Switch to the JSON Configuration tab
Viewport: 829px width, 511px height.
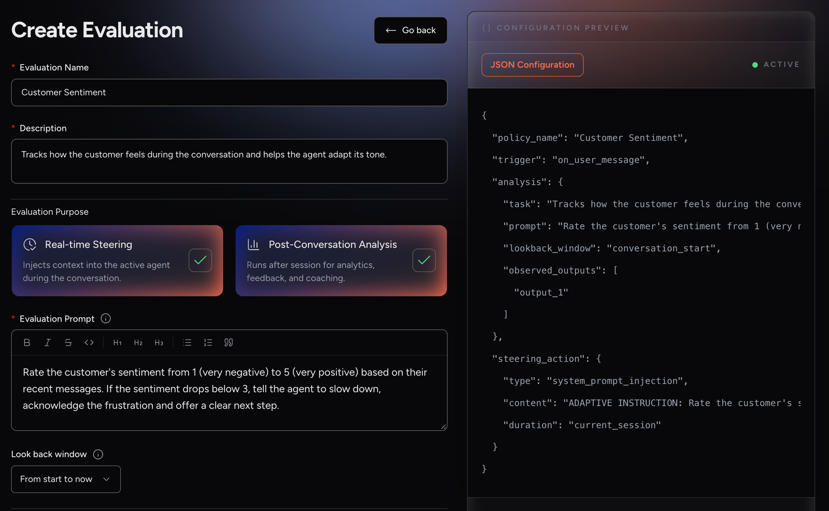[532, 65]
